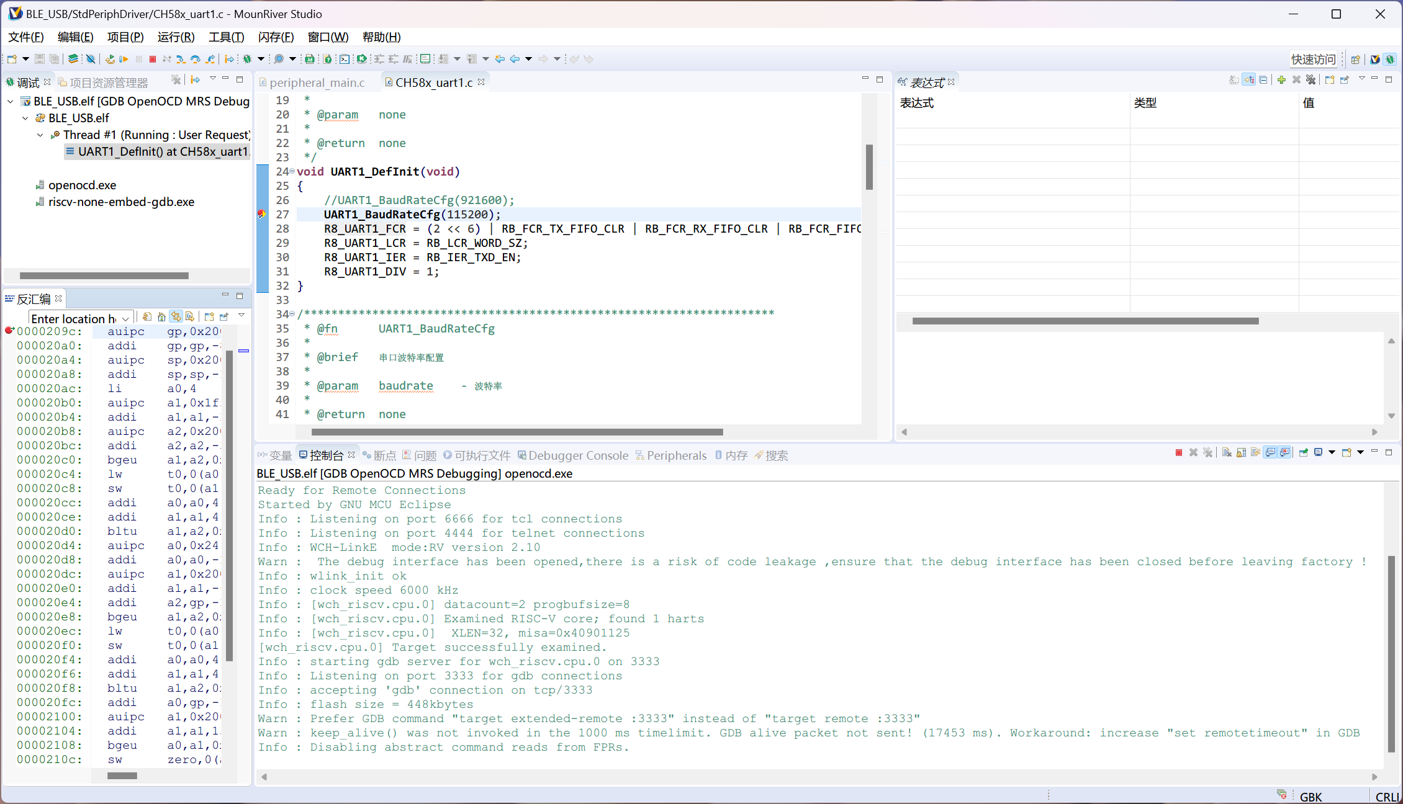Toggle Link with Active Debug Context in disassembly
1403x804 pixels.
coord(176,317)
